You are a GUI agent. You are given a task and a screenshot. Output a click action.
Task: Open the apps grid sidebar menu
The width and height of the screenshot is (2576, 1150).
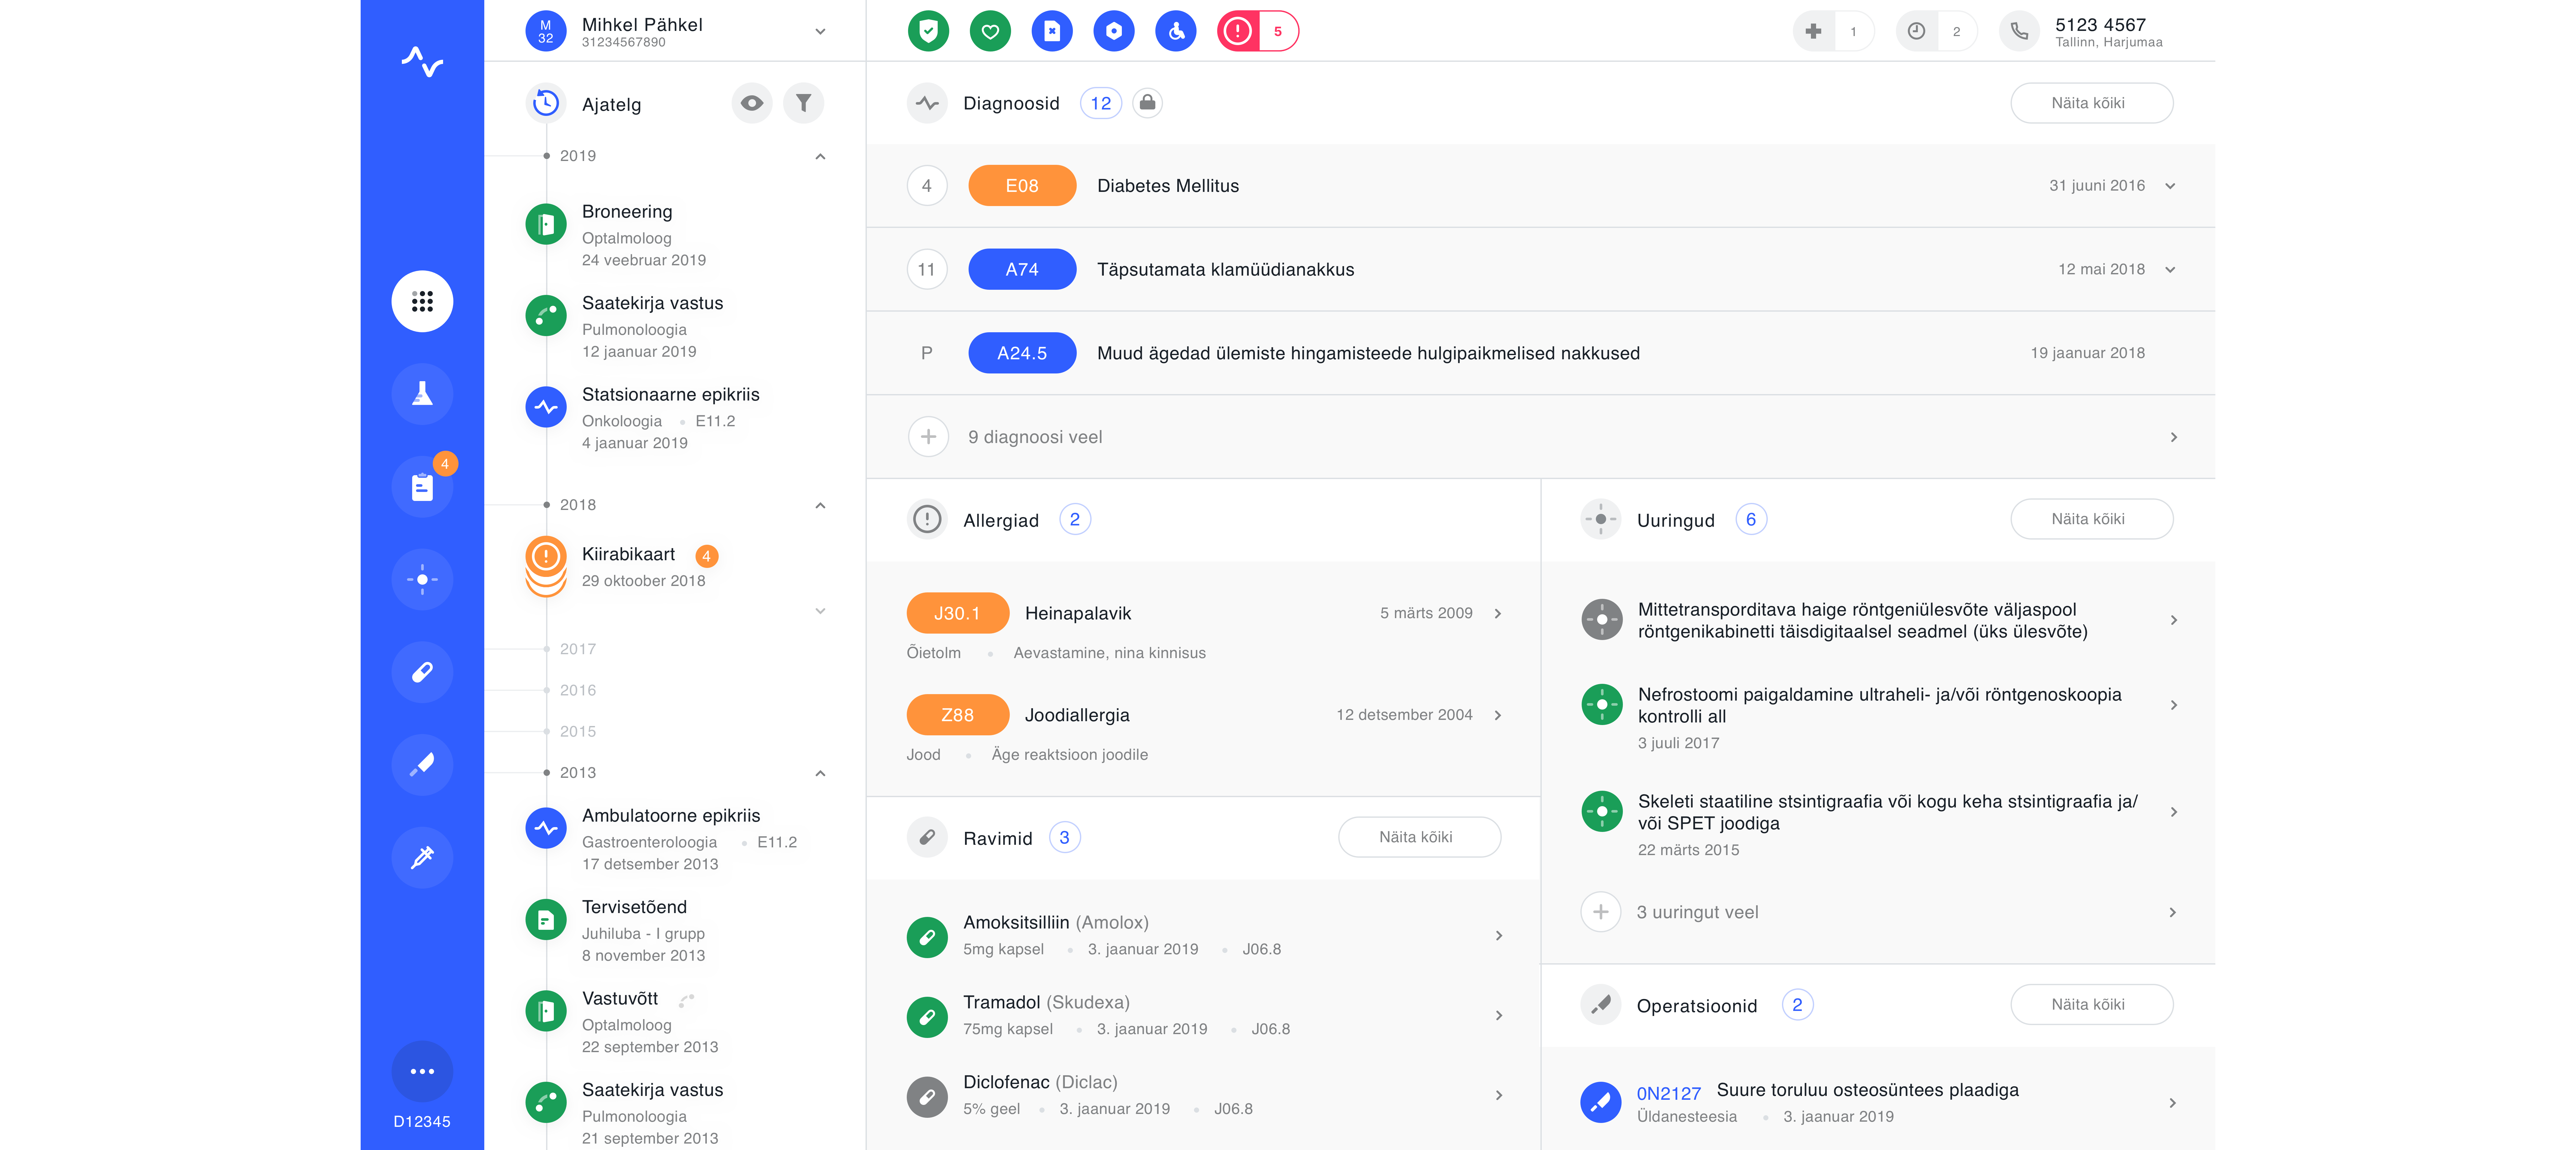click(x=422, y=301)
